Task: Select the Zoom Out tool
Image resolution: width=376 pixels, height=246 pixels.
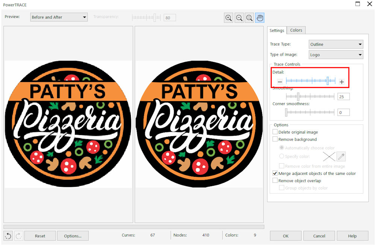Action: (239, 17)
